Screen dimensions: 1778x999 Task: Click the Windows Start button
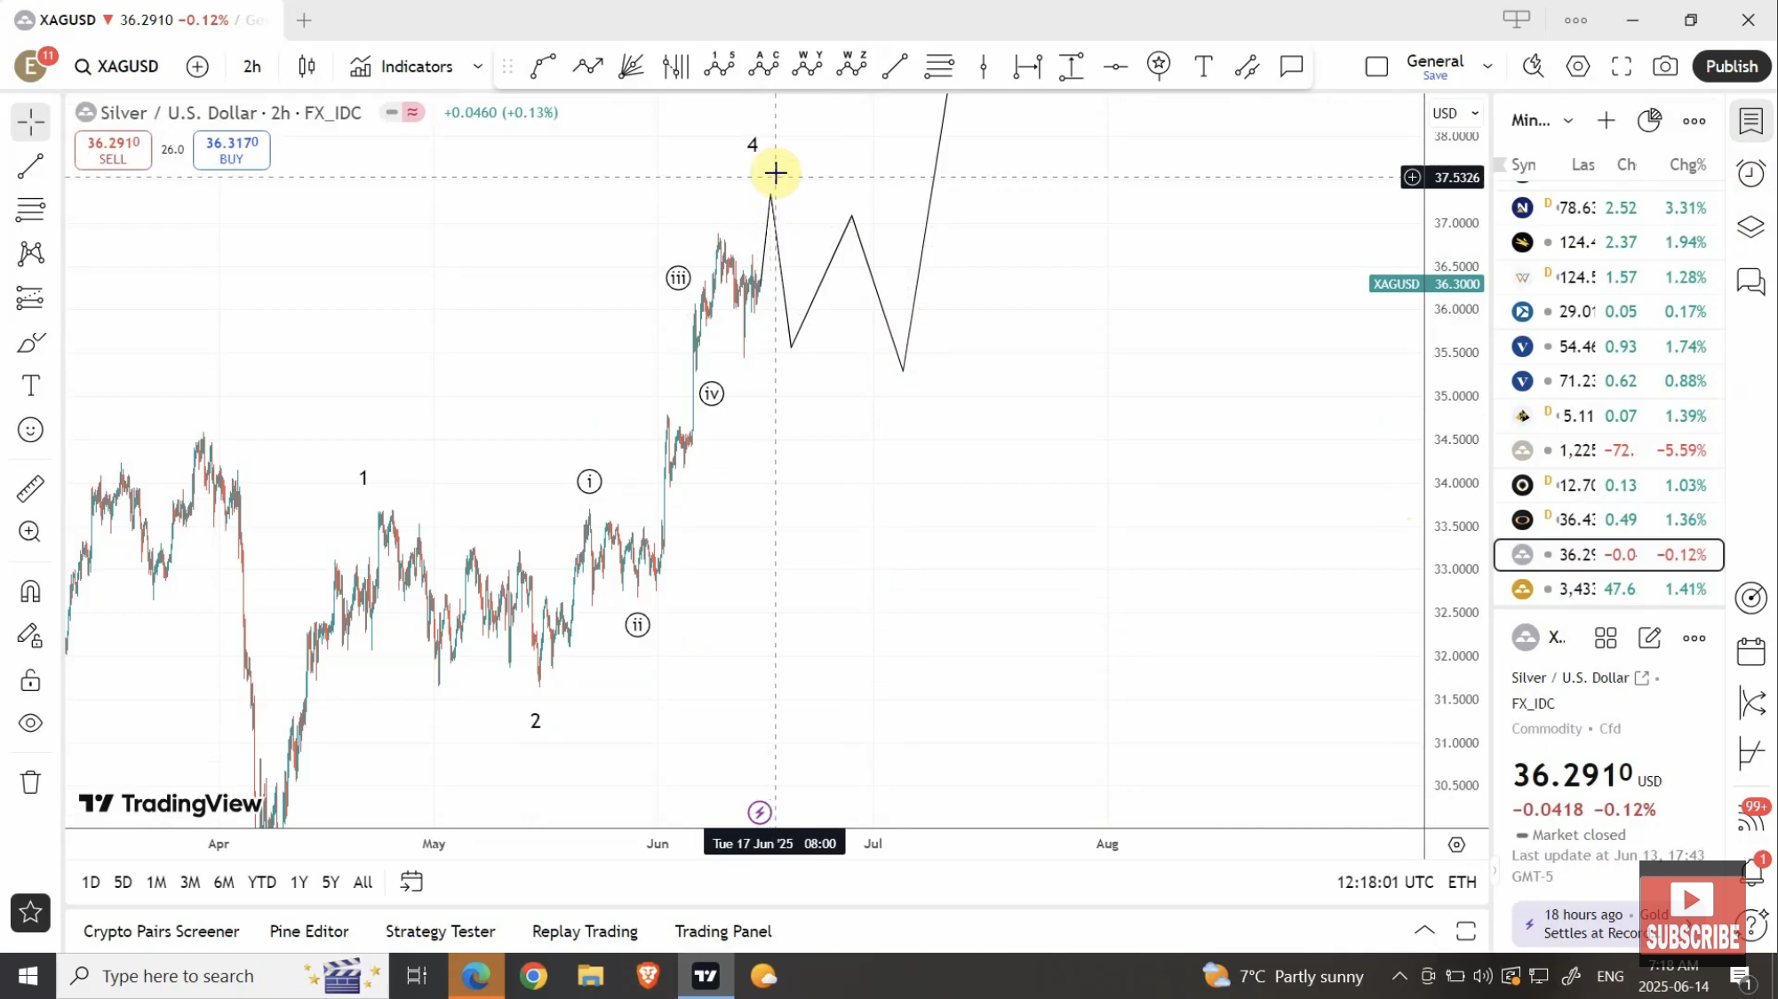(28, 976)
